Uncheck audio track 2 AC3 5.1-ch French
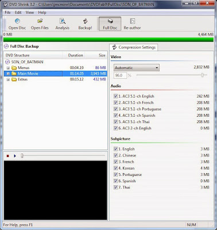Viewport: 217px width, 230px height. [115, 102]
